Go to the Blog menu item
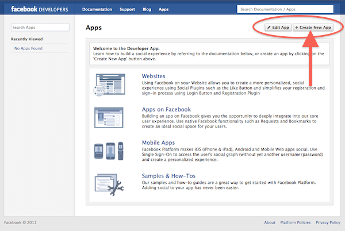Viewport: 345px width, 231px height. coord(147,9)
